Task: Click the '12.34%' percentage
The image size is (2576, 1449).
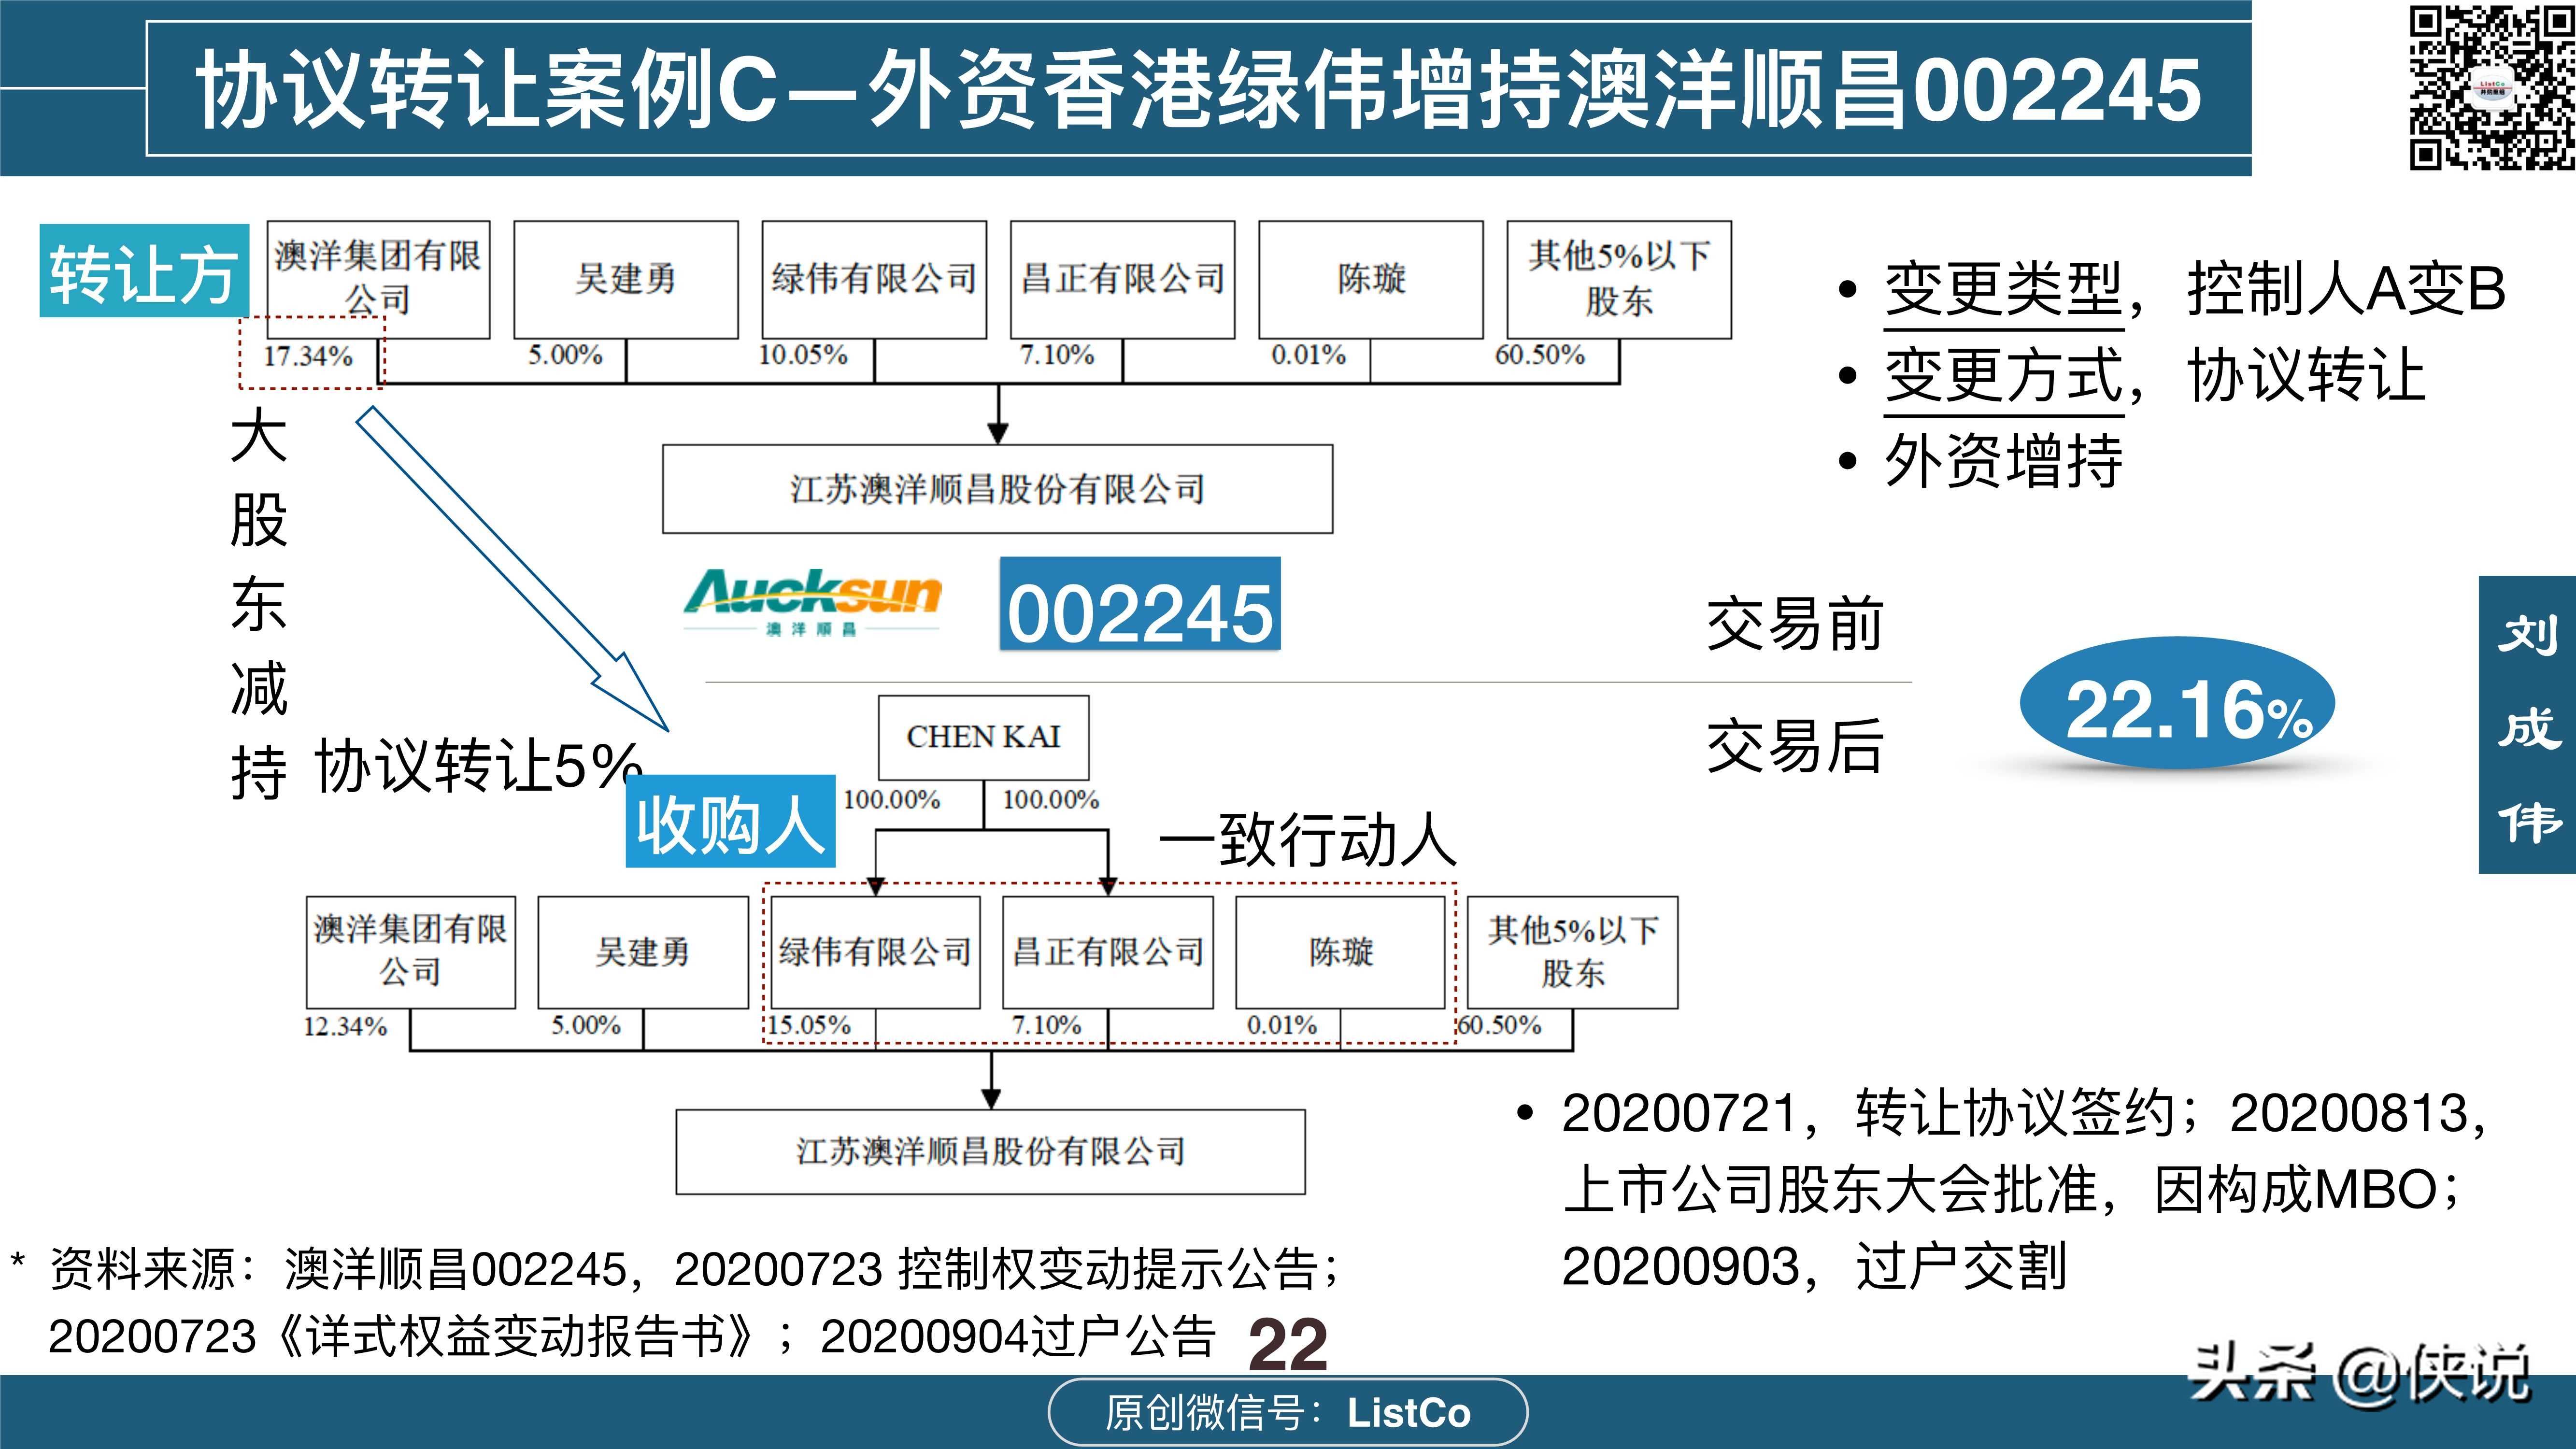Action: [345, 1027]
